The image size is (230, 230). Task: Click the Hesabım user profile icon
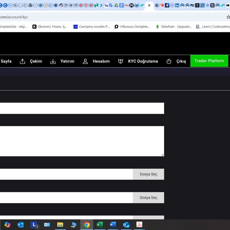pos(85,61)
